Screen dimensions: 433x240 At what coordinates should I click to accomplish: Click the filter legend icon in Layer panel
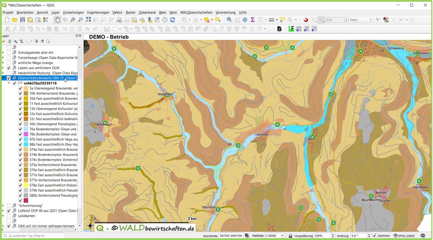pyautogui.click(x=21, y=42)
